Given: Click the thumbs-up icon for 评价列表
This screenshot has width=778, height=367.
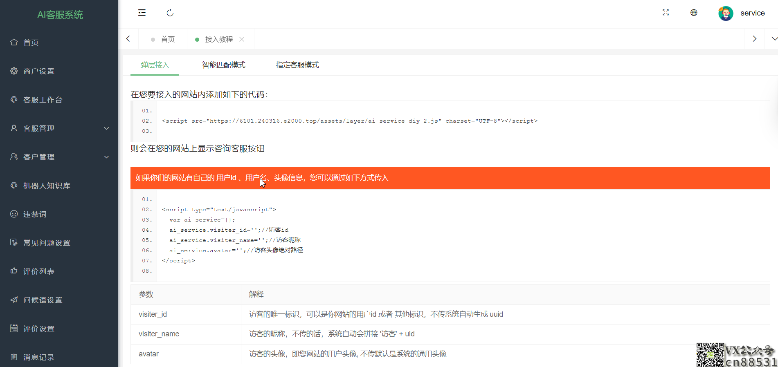Looking at the screenshot, I should pyautogui.click(x=14, y=271).
